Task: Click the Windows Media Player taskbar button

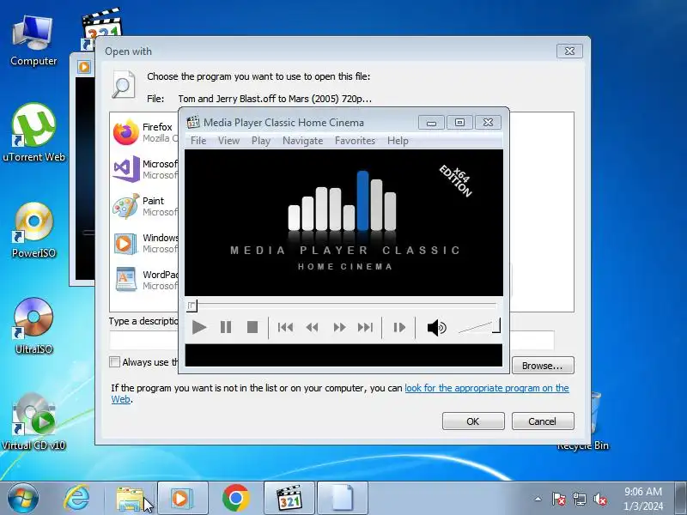Action: pyautogui.click(x=182, y=499)
